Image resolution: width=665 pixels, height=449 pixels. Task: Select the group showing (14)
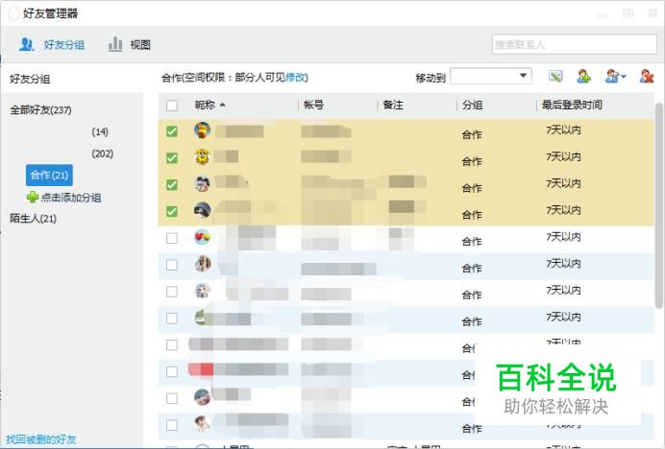100,131
